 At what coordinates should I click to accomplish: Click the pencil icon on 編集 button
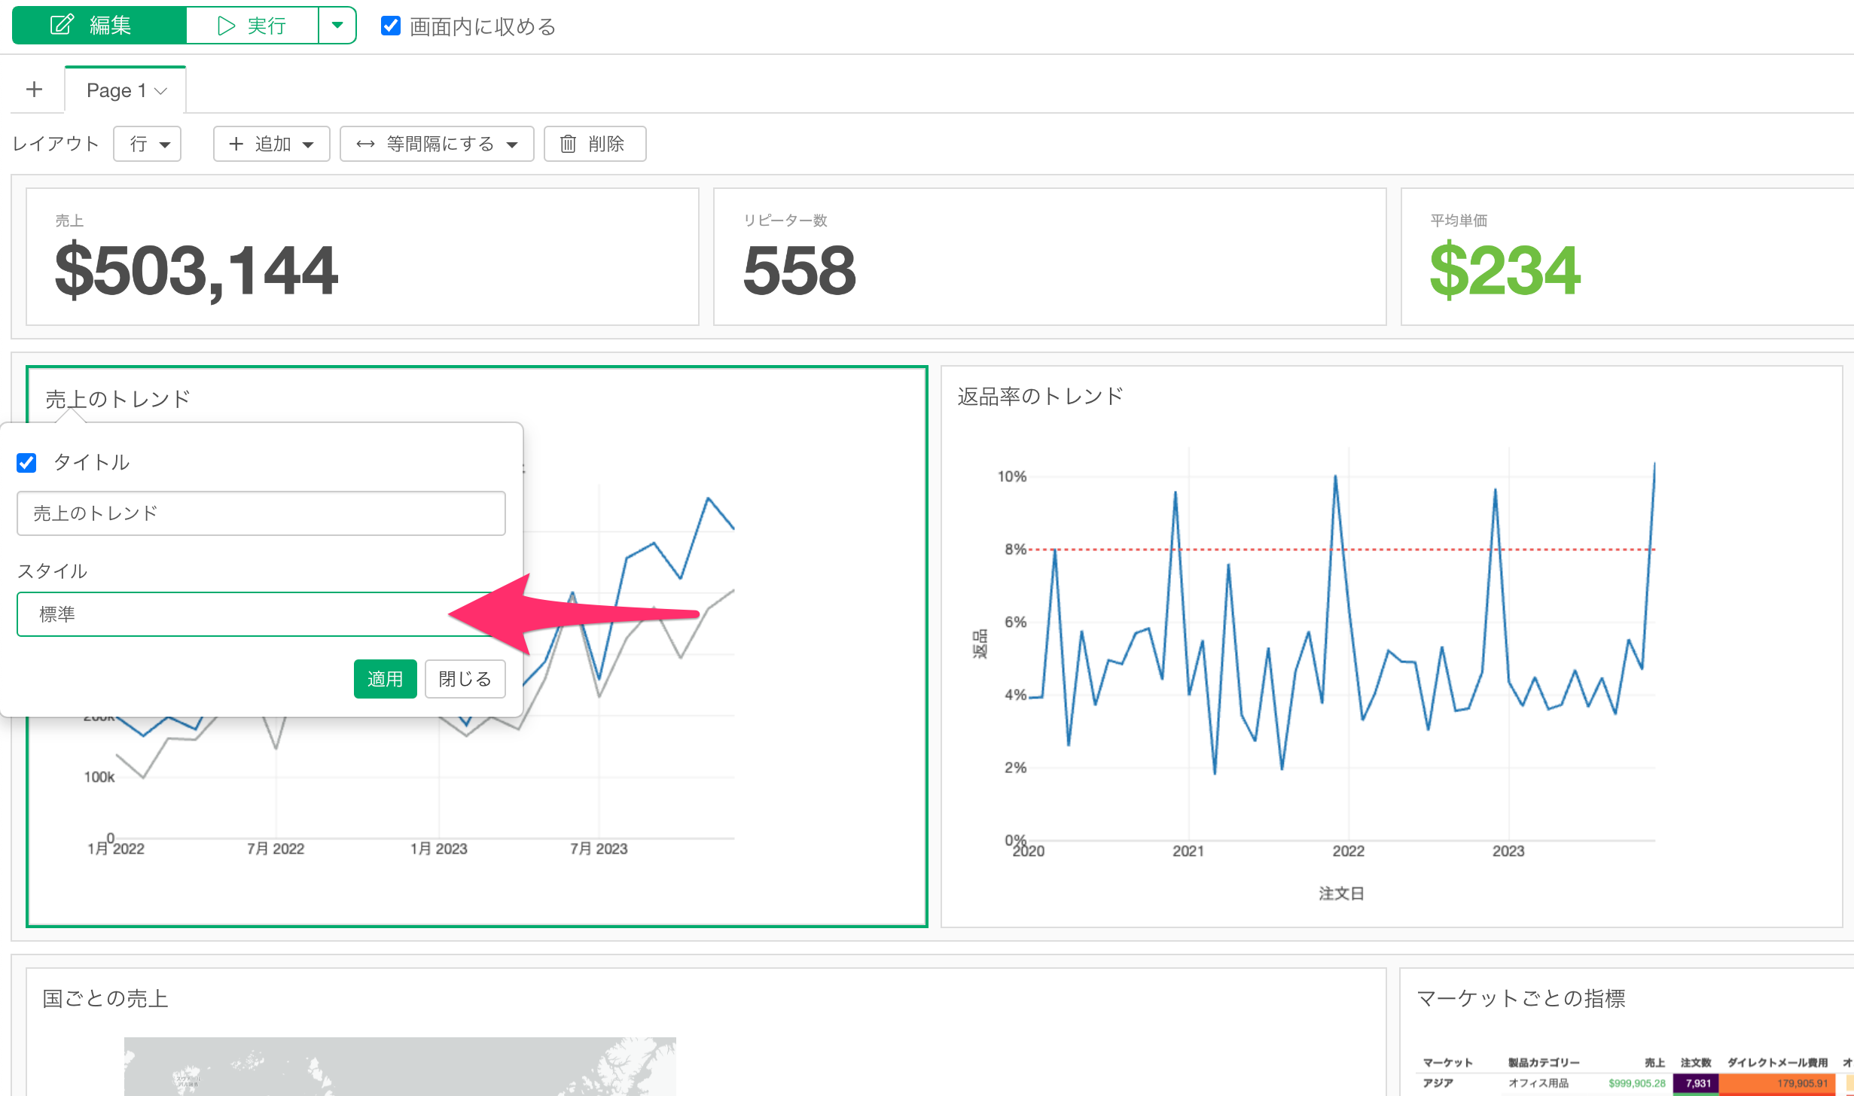pos(62,26)
